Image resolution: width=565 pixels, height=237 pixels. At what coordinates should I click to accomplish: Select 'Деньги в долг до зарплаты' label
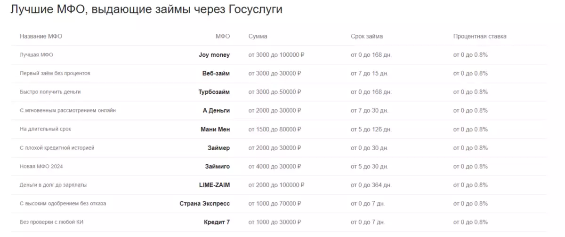tap(53, 185)
